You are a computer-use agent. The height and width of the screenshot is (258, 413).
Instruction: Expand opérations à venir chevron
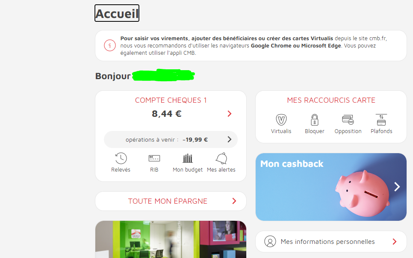(x=230, y=139)
